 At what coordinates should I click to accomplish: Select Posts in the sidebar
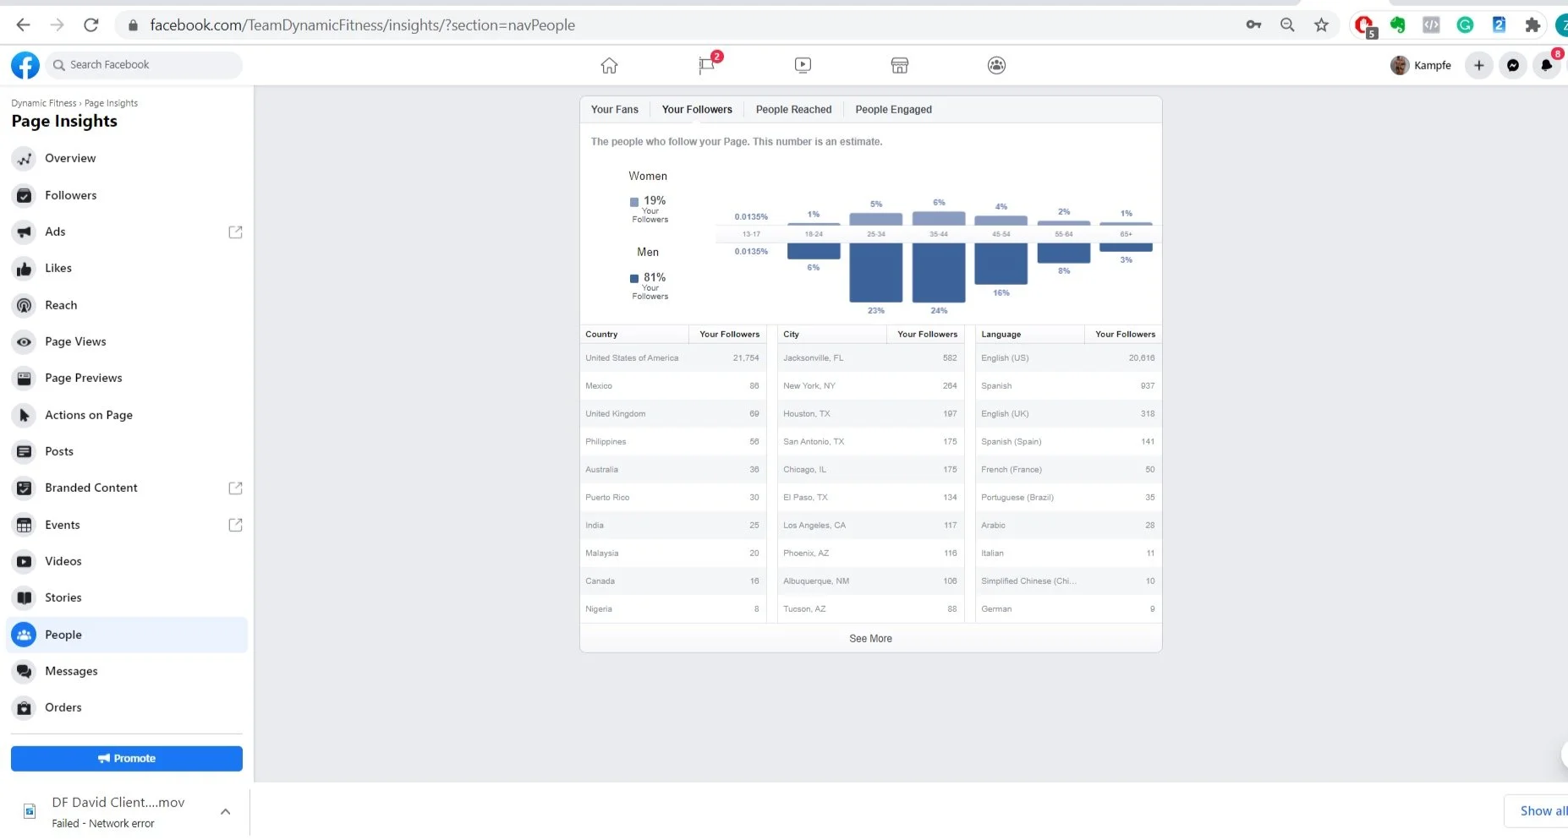tap(127, 451)
